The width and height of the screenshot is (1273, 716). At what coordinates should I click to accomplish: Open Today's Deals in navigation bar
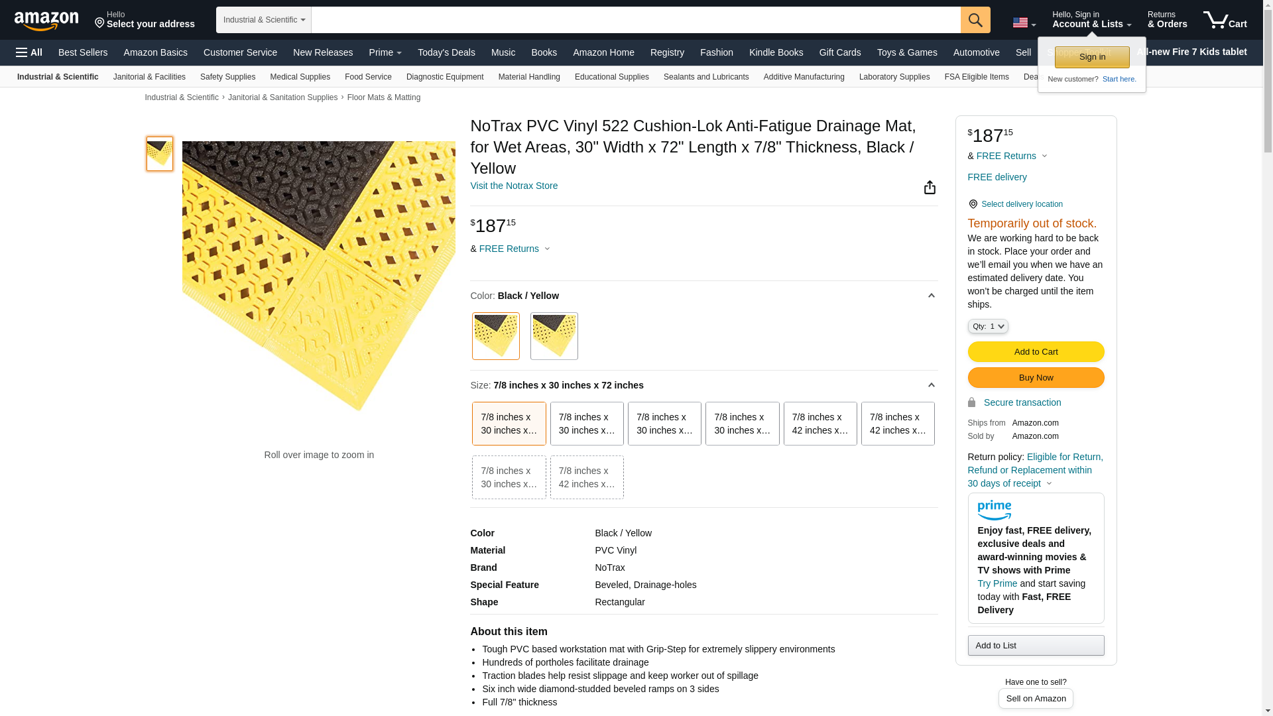(446, 52)
